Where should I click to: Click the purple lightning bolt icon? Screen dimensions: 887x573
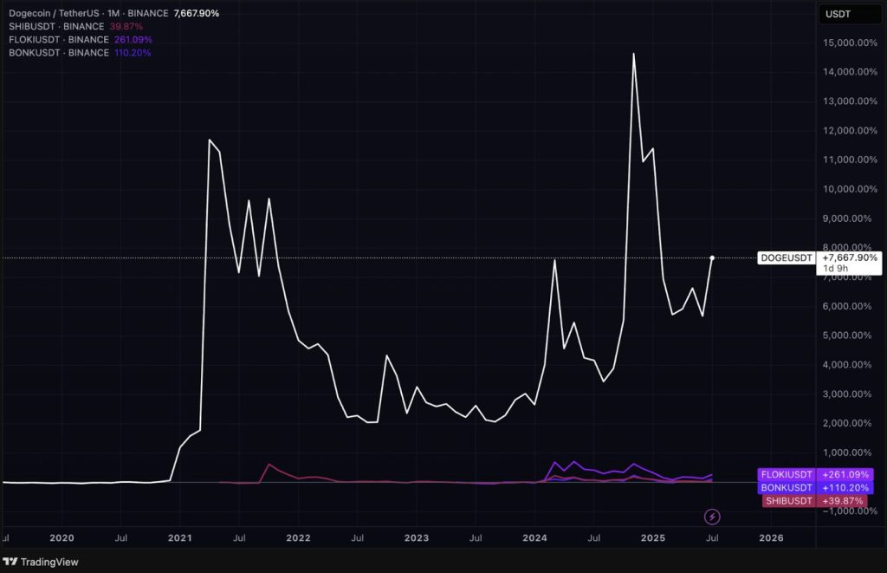tap(712, 517)
